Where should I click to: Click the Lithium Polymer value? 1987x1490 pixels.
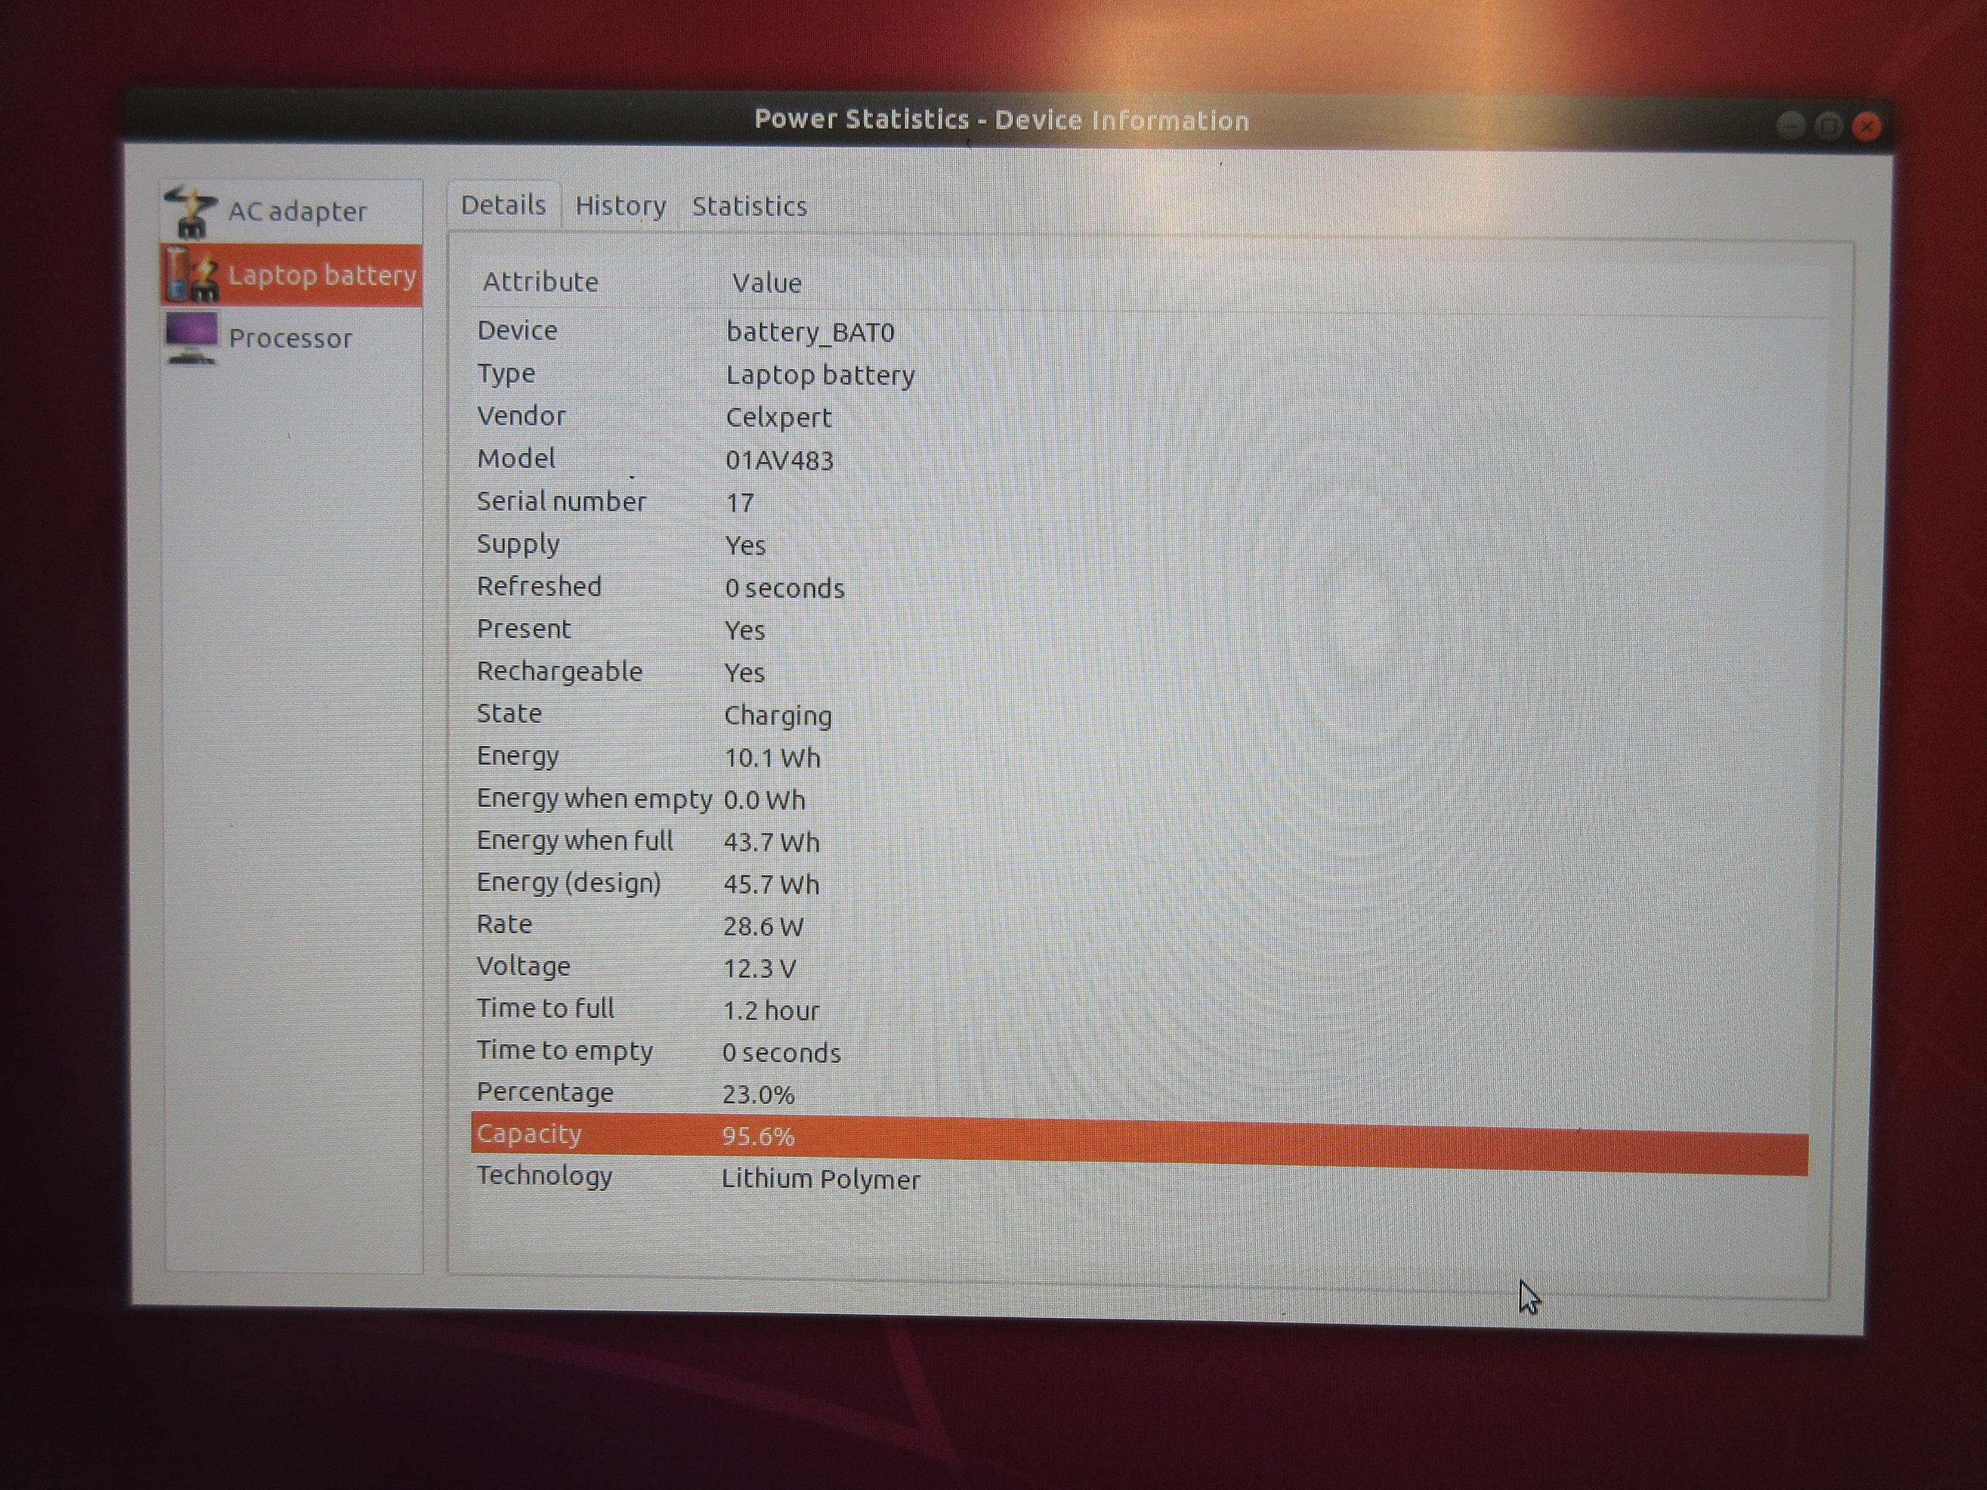click(821, 1179)
